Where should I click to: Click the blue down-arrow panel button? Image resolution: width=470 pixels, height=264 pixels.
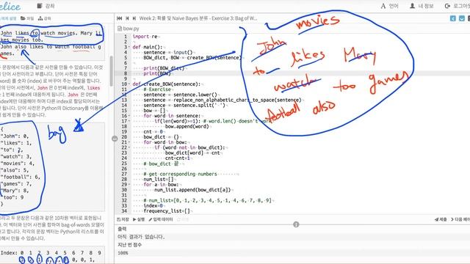pyautogui.click(x=462, y=18)
